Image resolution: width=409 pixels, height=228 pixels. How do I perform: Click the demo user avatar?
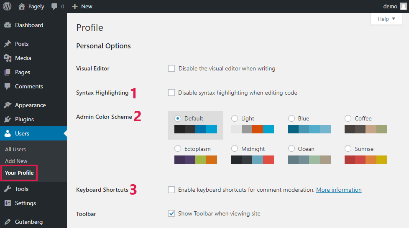tap(403, 6)
